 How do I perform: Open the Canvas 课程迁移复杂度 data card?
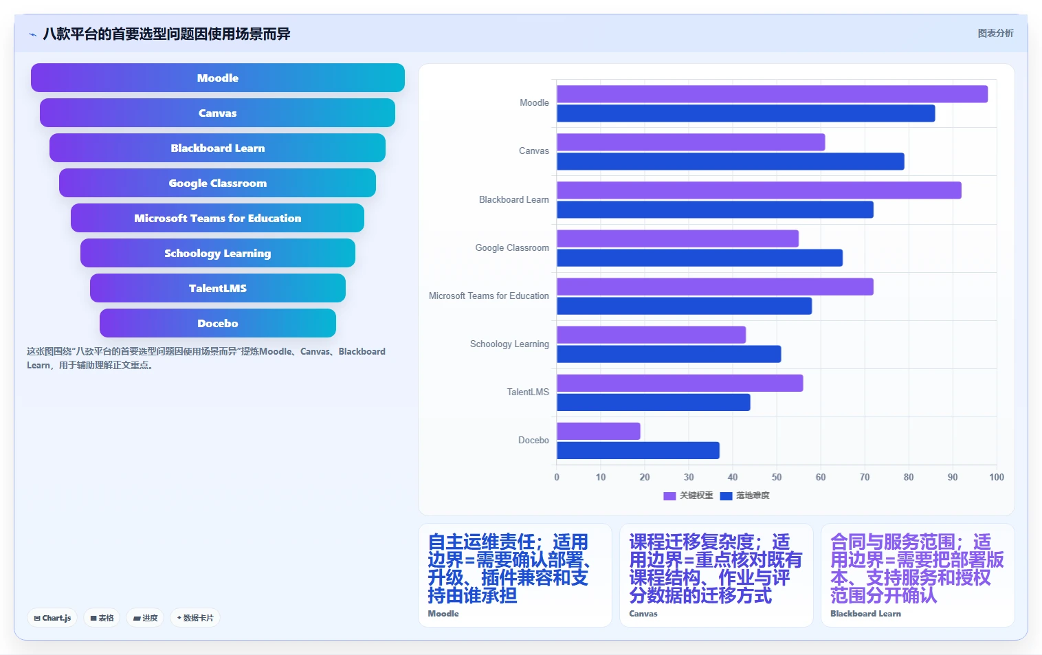click(x=716, y=575)
